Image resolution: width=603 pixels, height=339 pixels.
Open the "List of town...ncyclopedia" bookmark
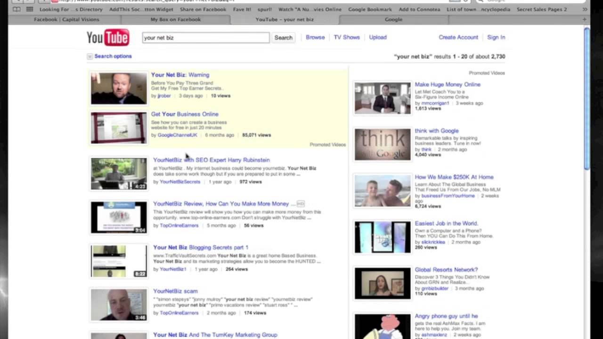coord(478,9)
